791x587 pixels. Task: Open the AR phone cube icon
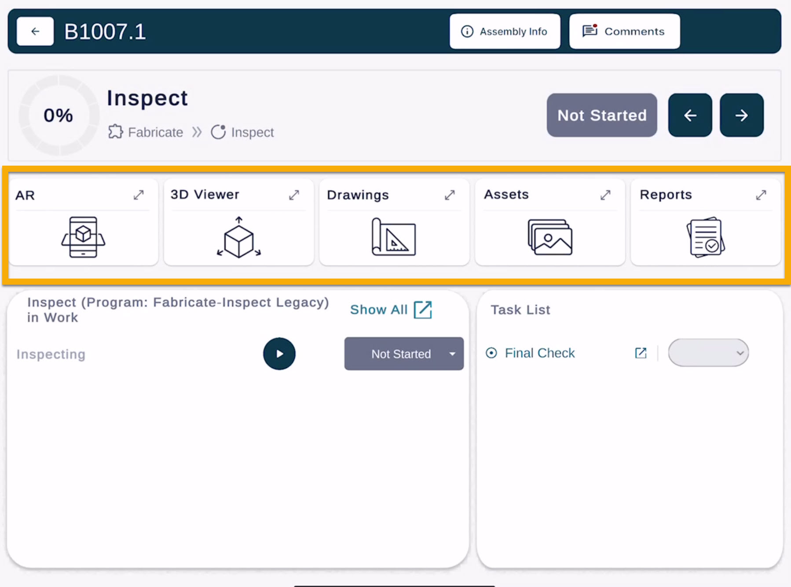83,237
